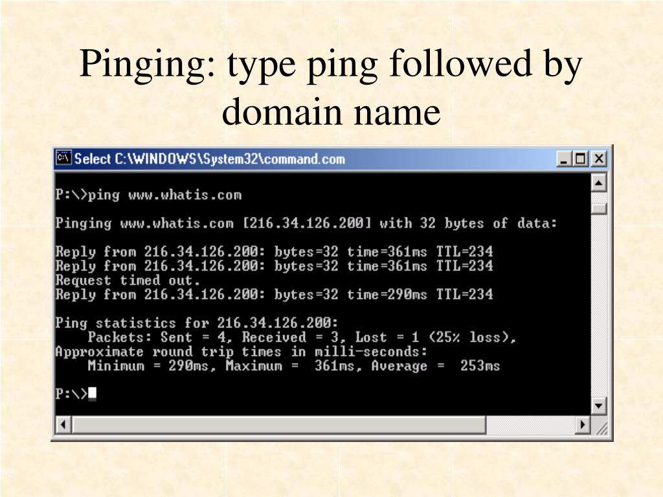663x497 pixels.
Task: Click the 'Minimum = 290ms' statistics line
Action: click(x=293, y=366)
